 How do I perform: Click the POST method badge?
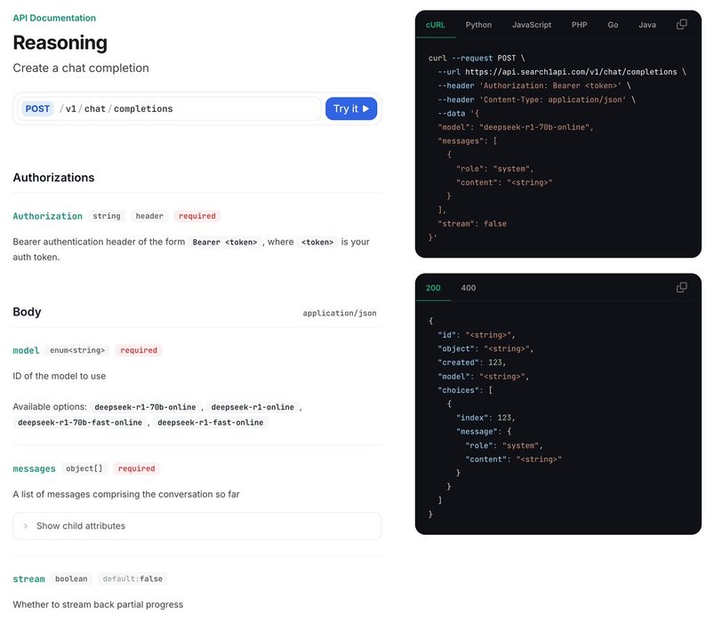coord(38,109)
